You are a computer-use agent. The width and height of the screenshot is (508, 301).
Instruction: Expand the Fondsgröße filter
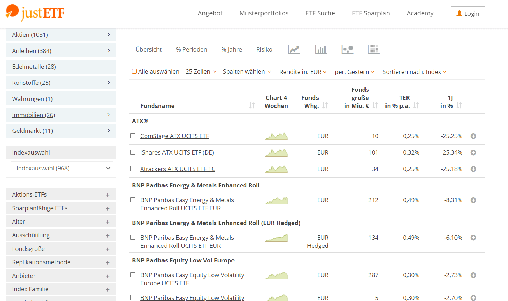tap(61, 249)
